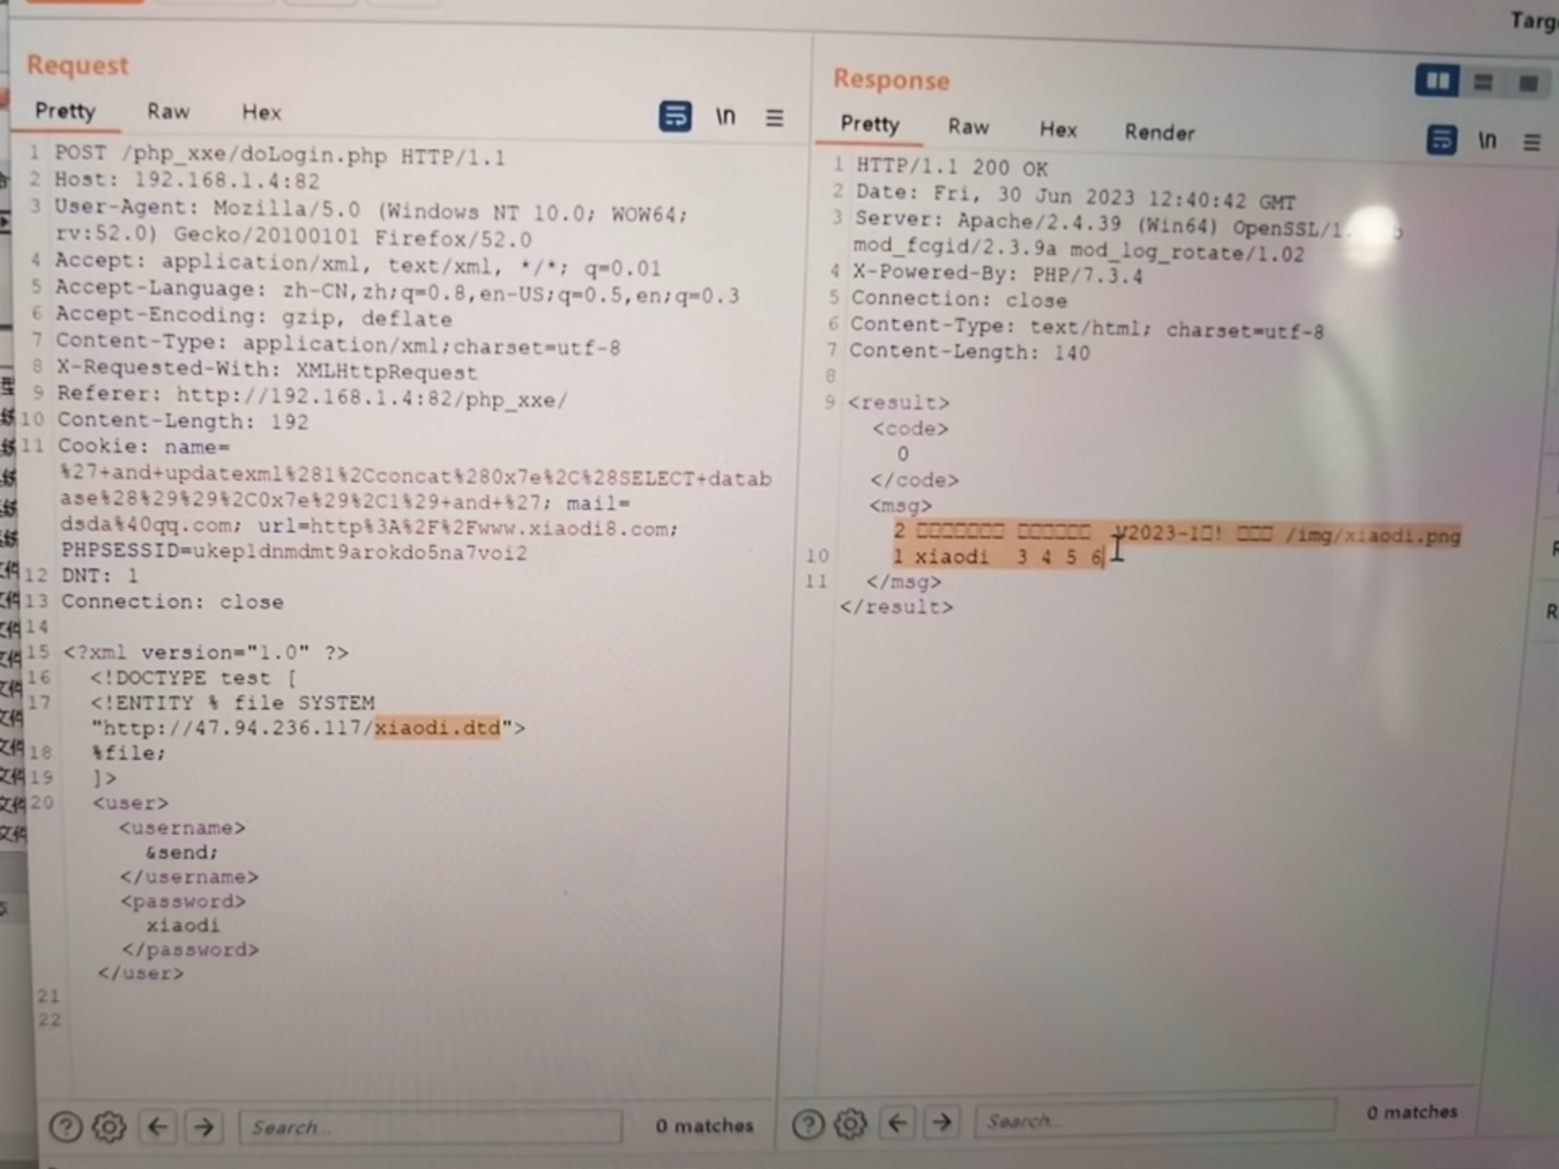The height and width of the screenshot is (1169, 1559).
Task: Go to next match in Response search
Action: [942, 1123]
